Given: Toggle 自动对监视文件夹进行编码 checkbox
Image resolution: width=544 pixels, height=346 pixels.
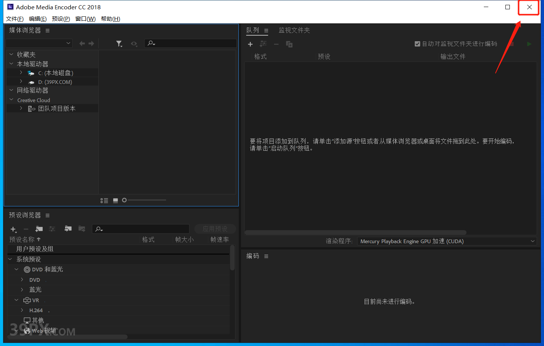Looking at the screenshot, I should click(x=417, y=44).
